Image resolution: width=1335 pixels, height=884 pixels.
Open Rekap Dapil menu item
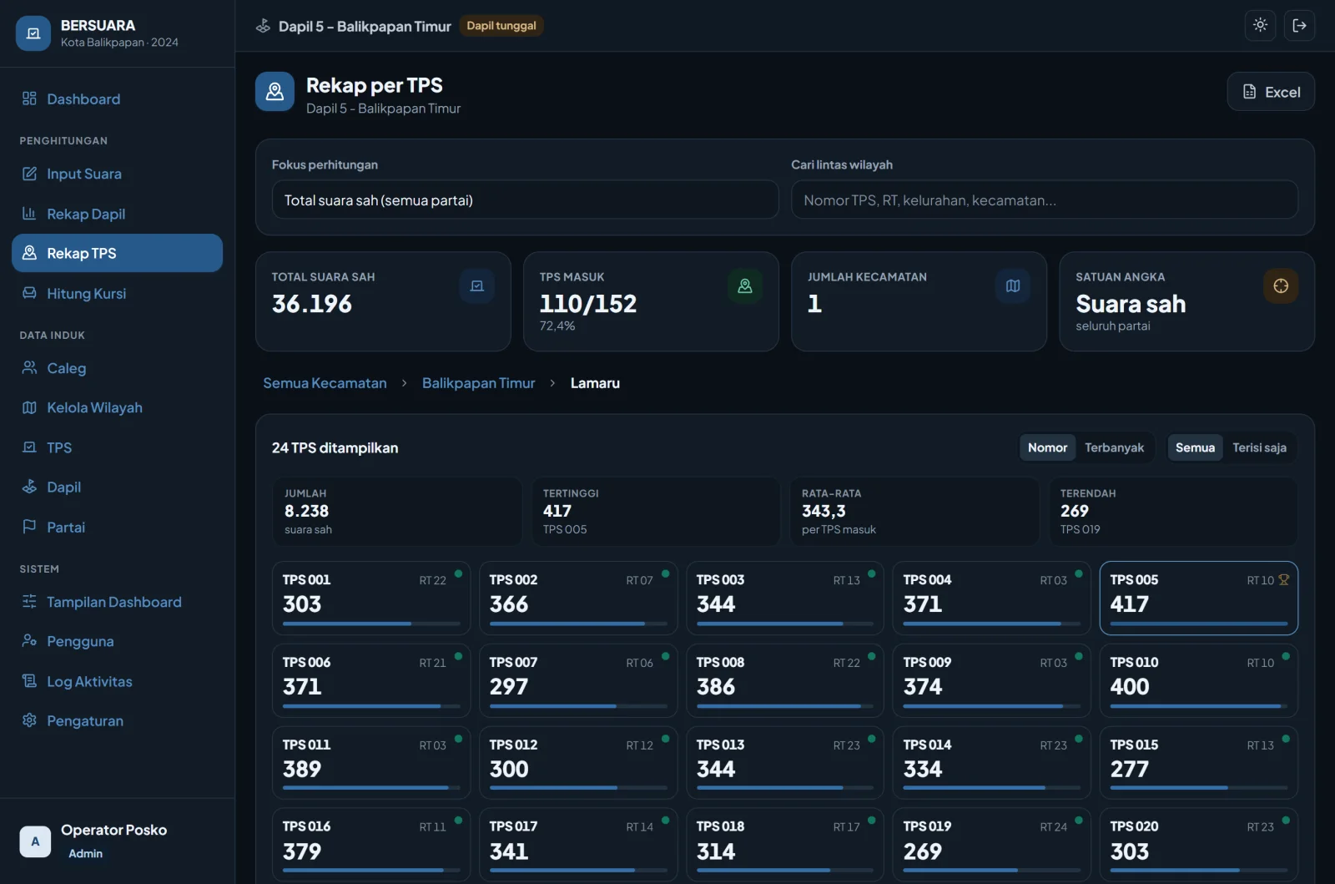click(x=117, y=214)
